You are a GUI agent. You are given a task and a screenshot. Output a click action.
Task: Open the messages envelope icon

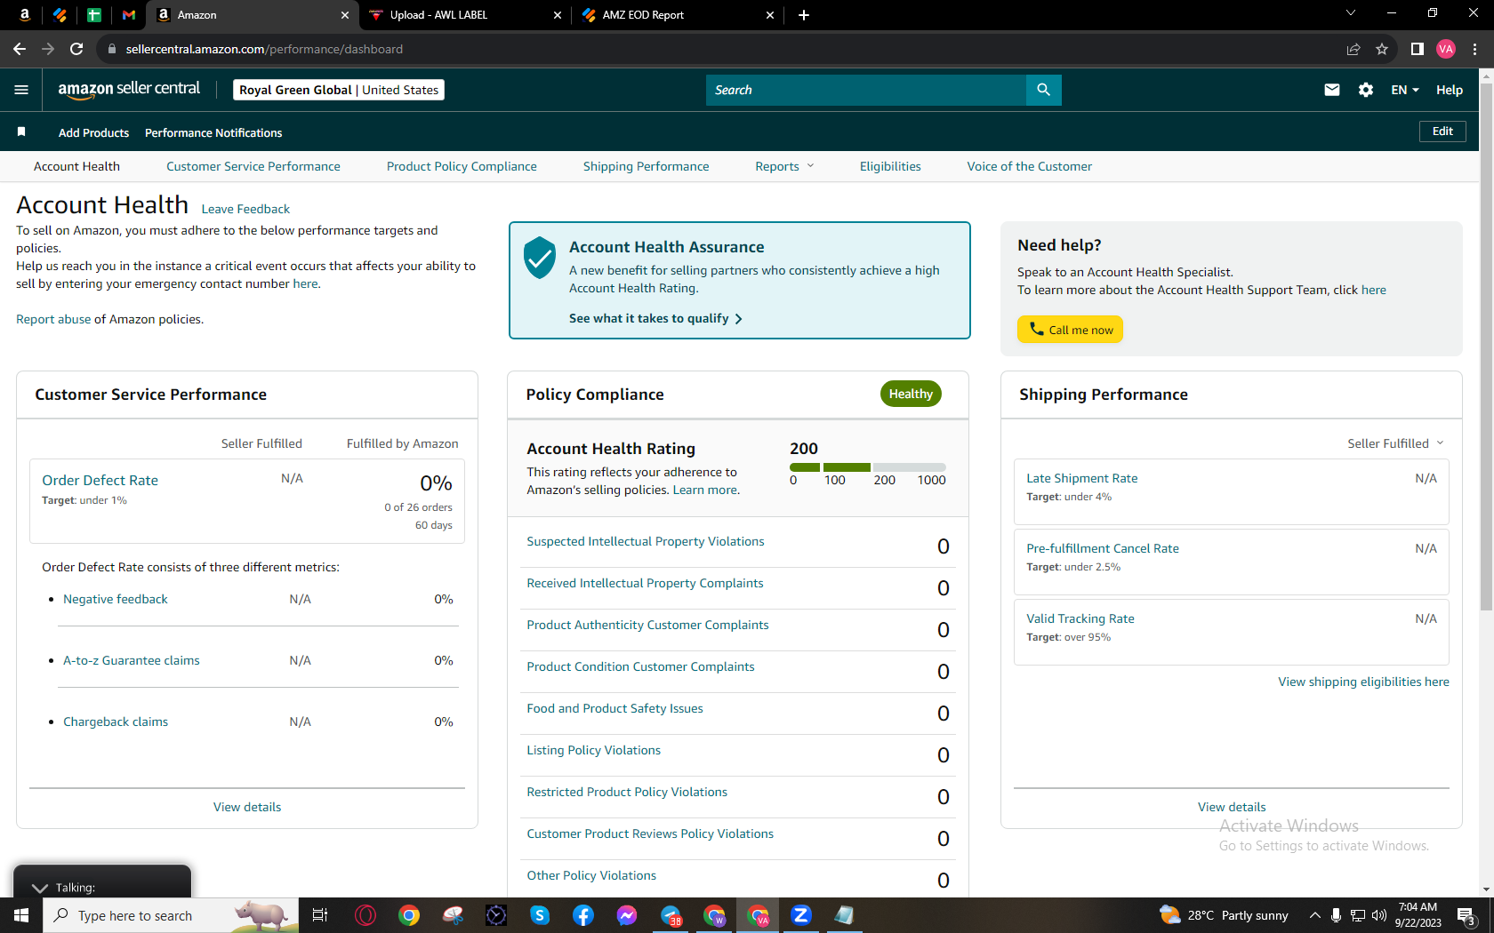[x=1331, y=90]
